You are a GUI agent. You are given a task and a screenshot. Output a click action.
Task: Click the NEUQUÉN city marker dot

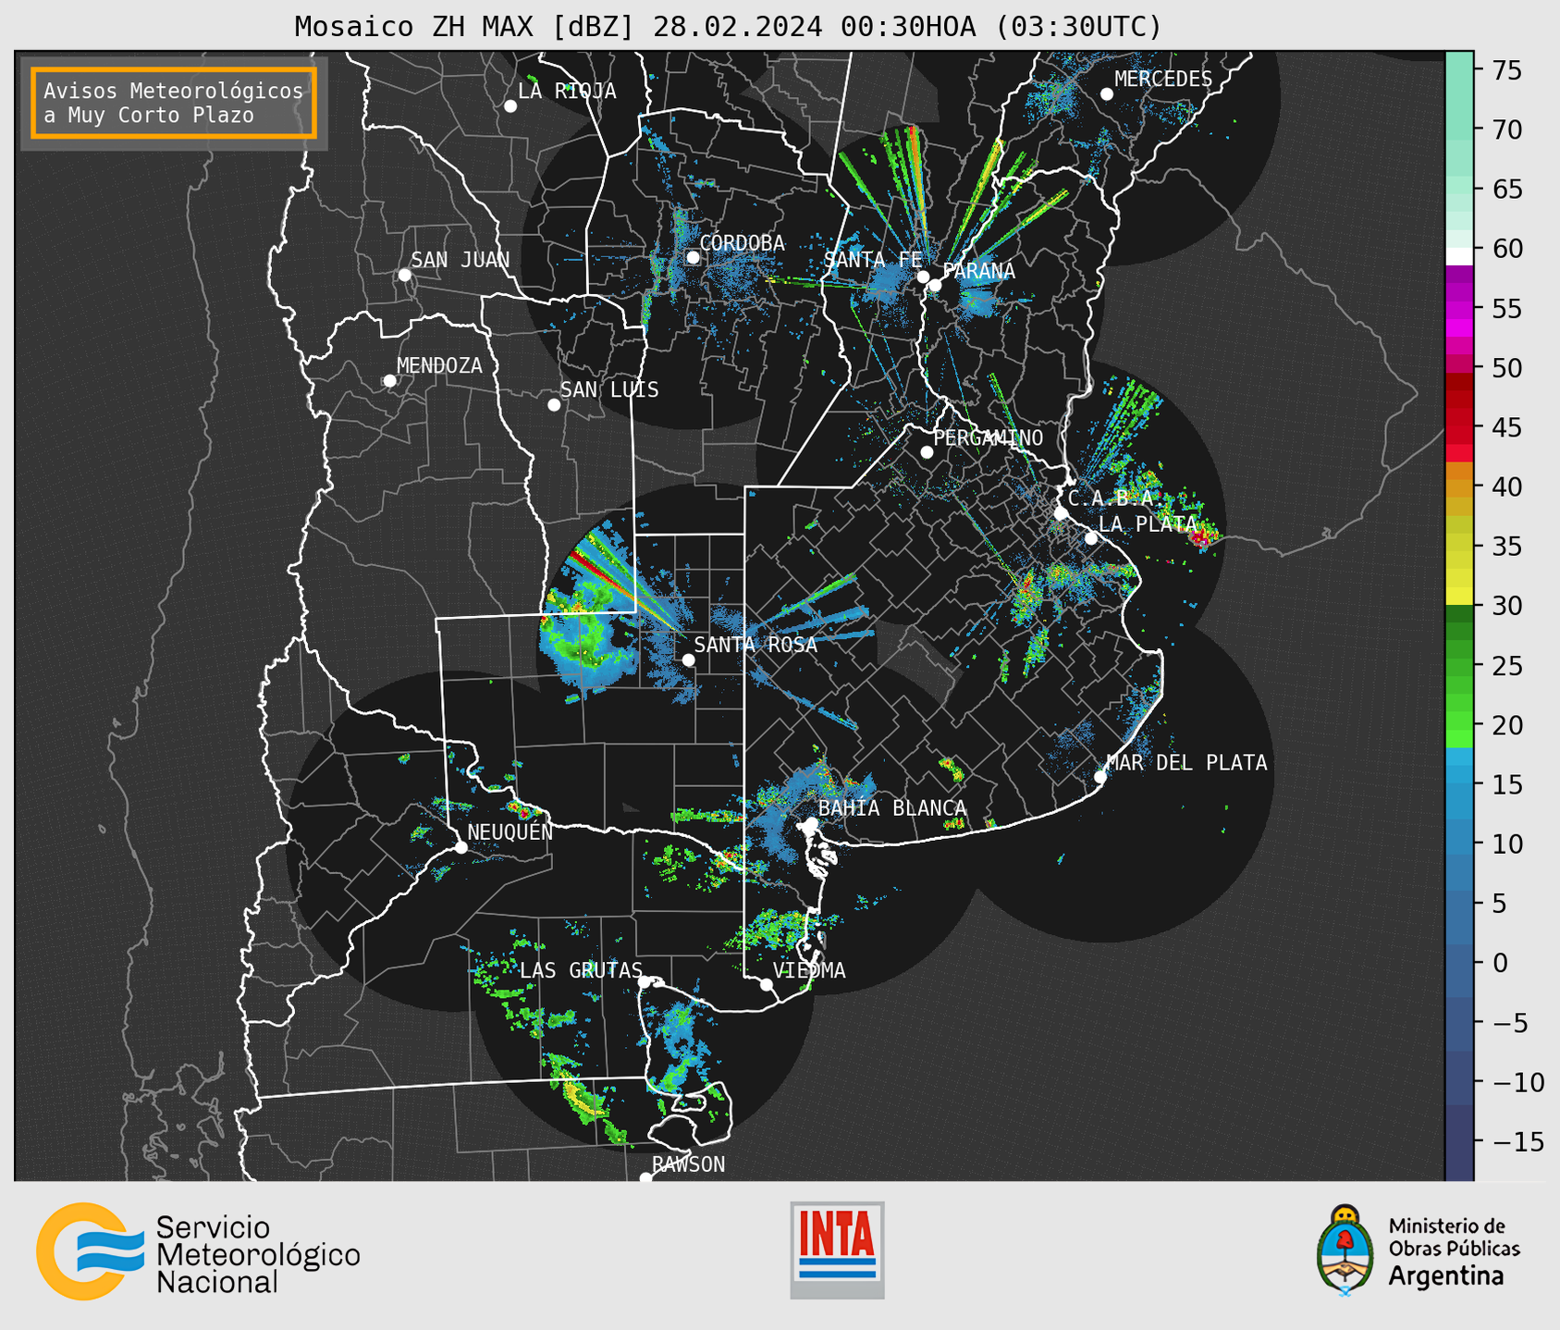coord(461,847)
